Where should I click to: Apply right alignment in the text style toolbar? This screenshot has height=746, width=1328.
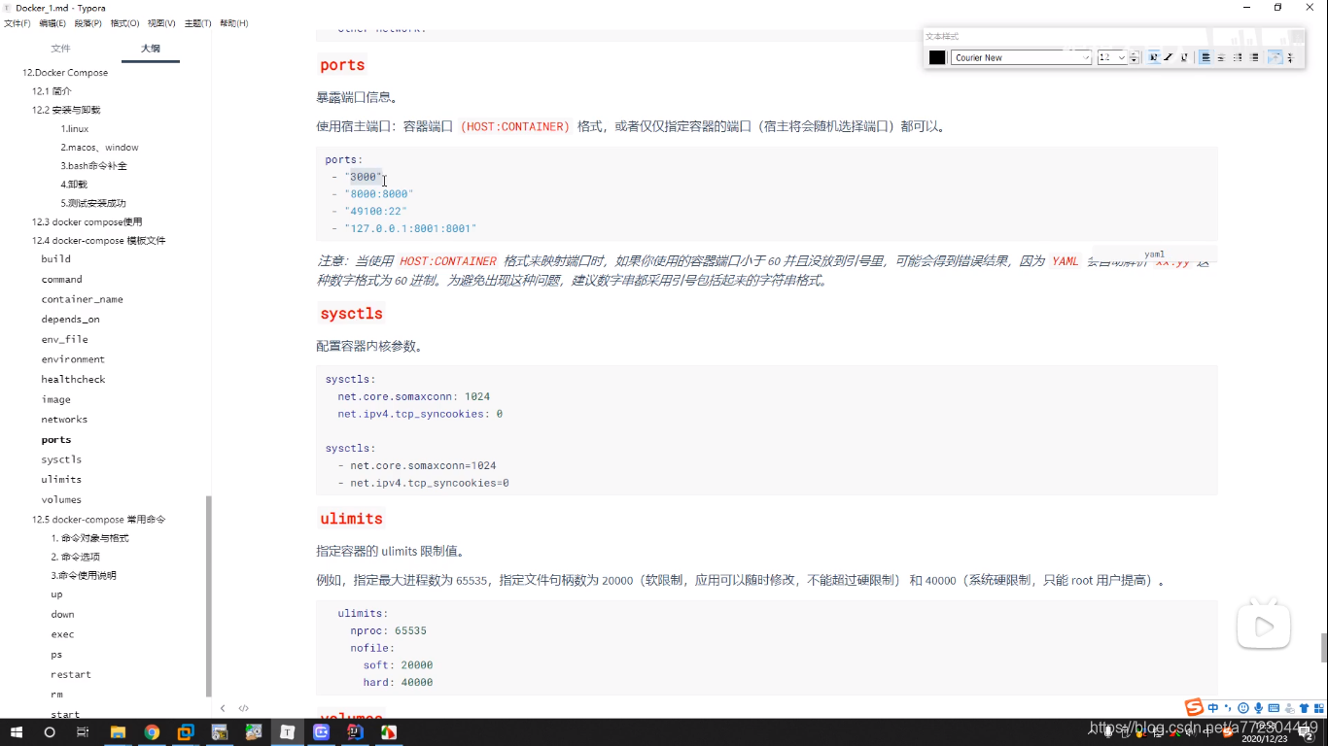point(1238,57)
